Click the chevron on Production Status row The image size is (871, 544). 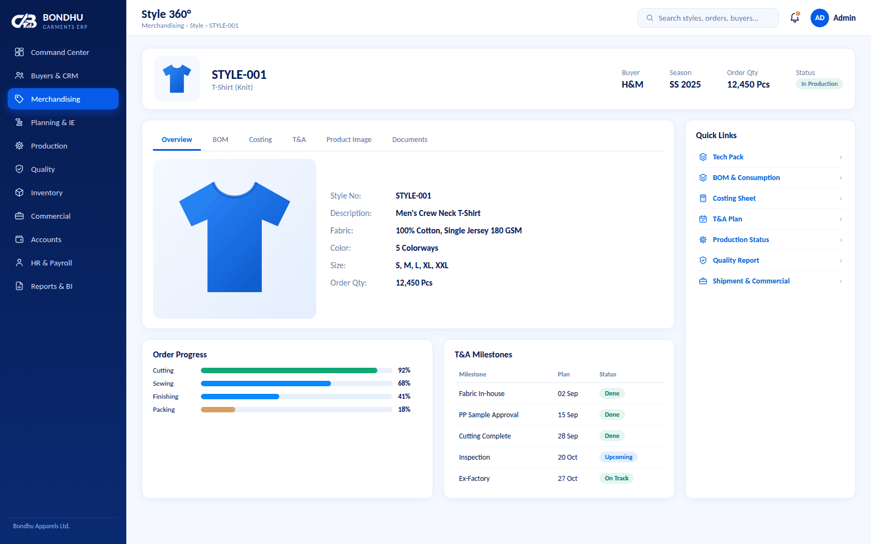(x=841, y=240)
